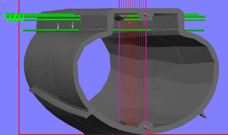Select the magenta line passing through both spheres
Screen dimensions: 228x135
[146, 70]
